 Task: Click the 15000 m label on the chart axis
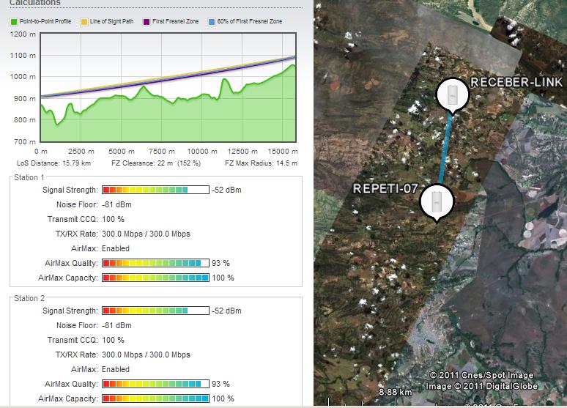click(283, 151)
